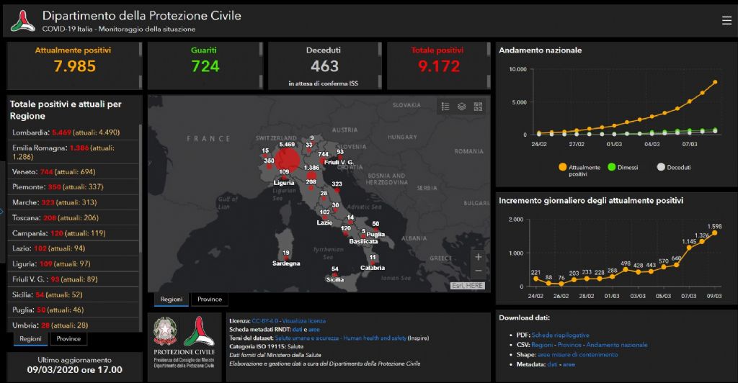The height and width of the screenshot is (383, 738).
Task: Select the Lombardia red bubble on the map
Action: [287, 161]
